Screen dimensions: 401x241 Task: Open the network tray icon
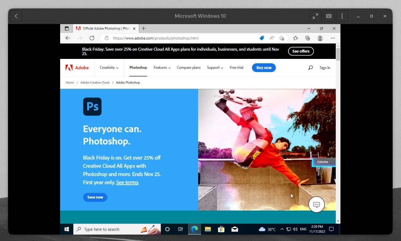coord(289,229)
